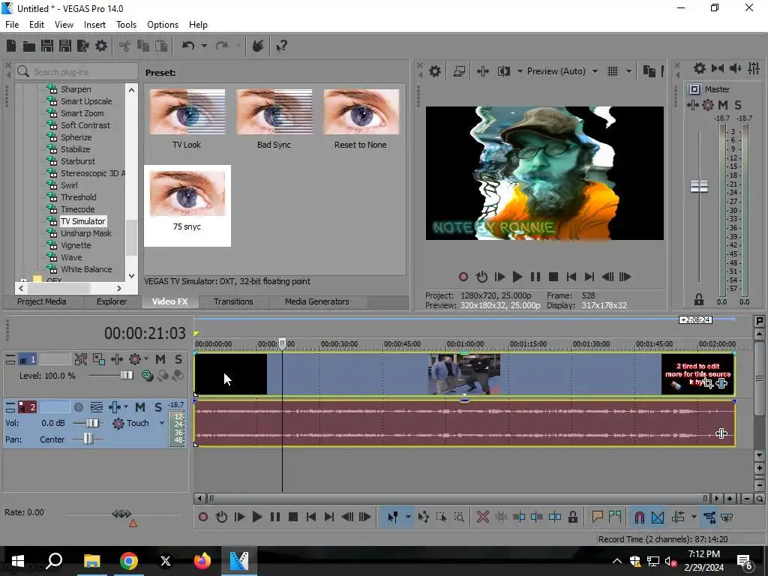Adjust video track Level slider handle

(126, 376)
